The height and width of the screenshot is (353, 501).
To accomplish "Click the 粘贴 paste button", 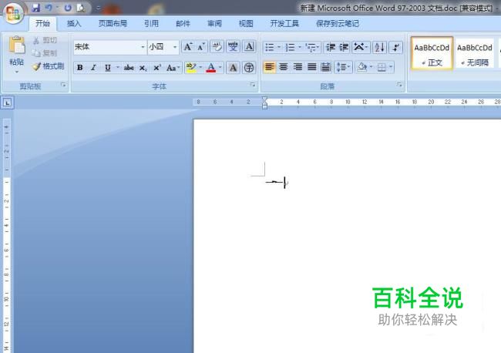I will pos(17,50).
